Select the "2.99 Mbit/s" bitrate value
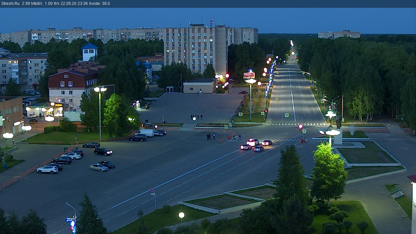416x234 pixels. (x=32, y=4)
